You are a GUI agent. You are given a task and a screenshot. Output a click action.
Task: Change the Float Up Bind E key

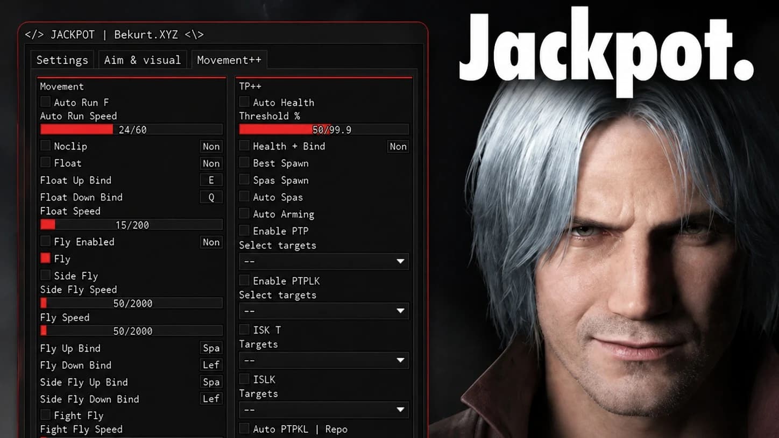[x=211, y=180]
